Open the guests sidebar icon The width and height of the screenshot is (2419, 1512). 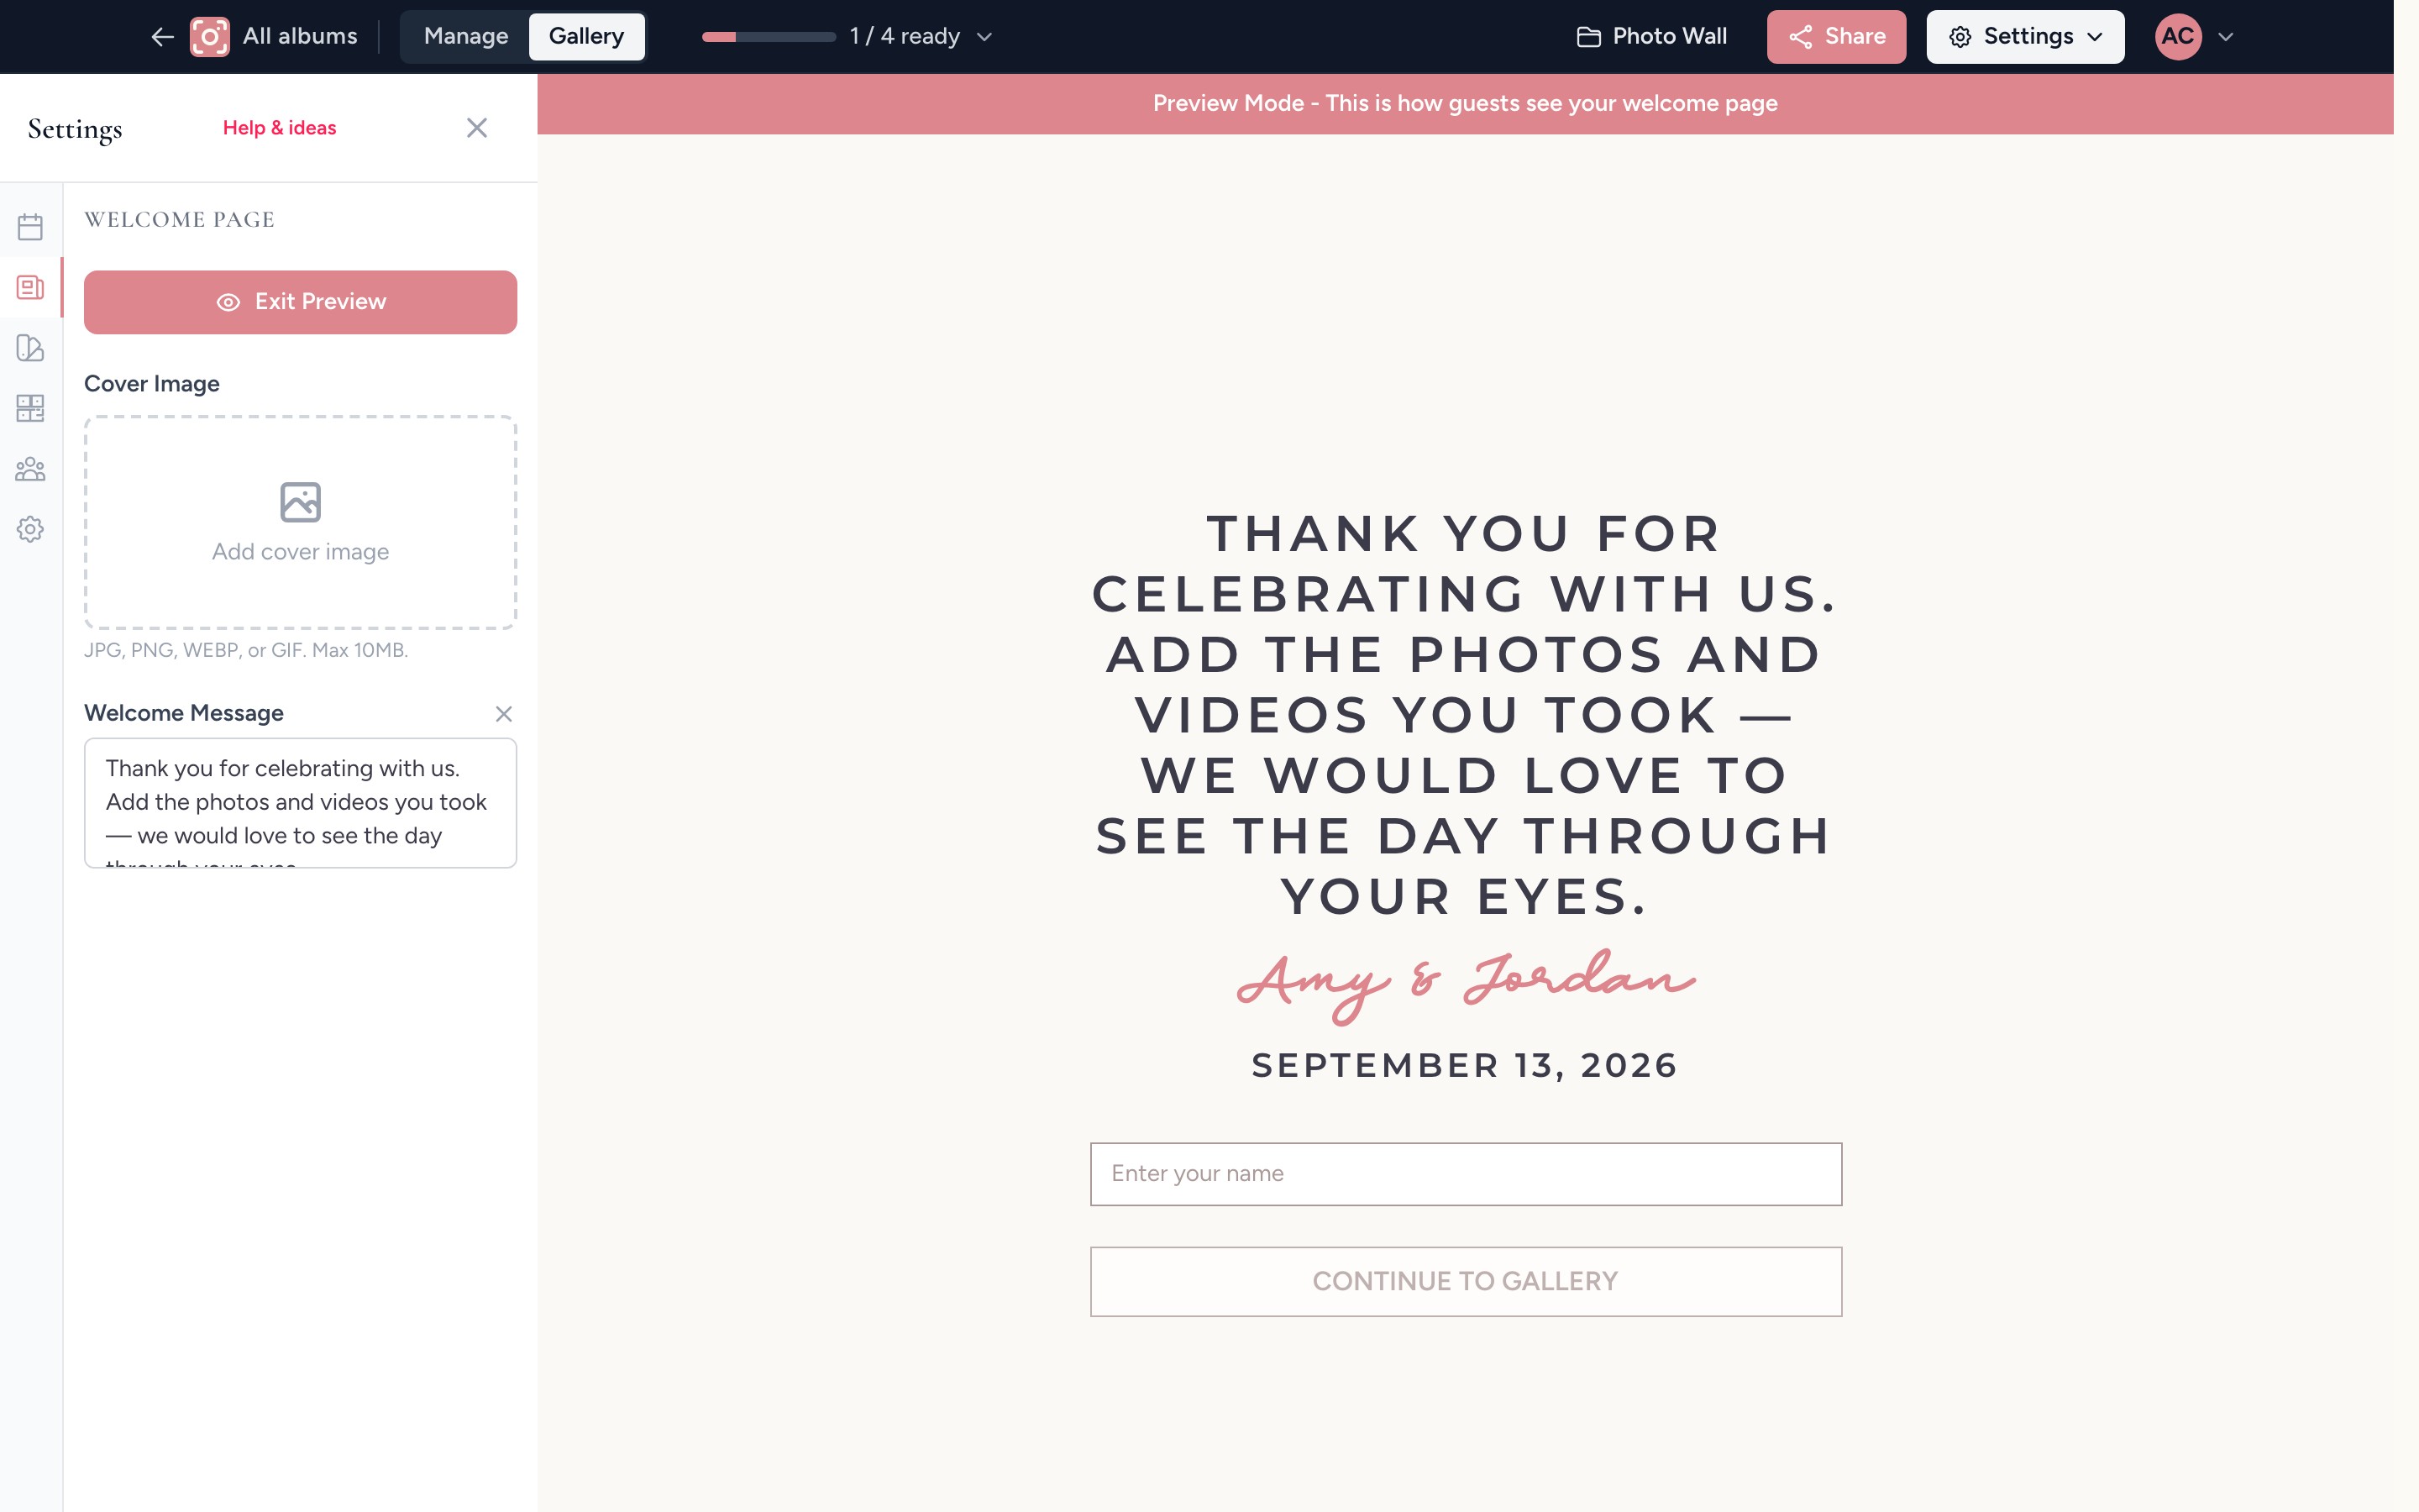[x=30, y=469]
